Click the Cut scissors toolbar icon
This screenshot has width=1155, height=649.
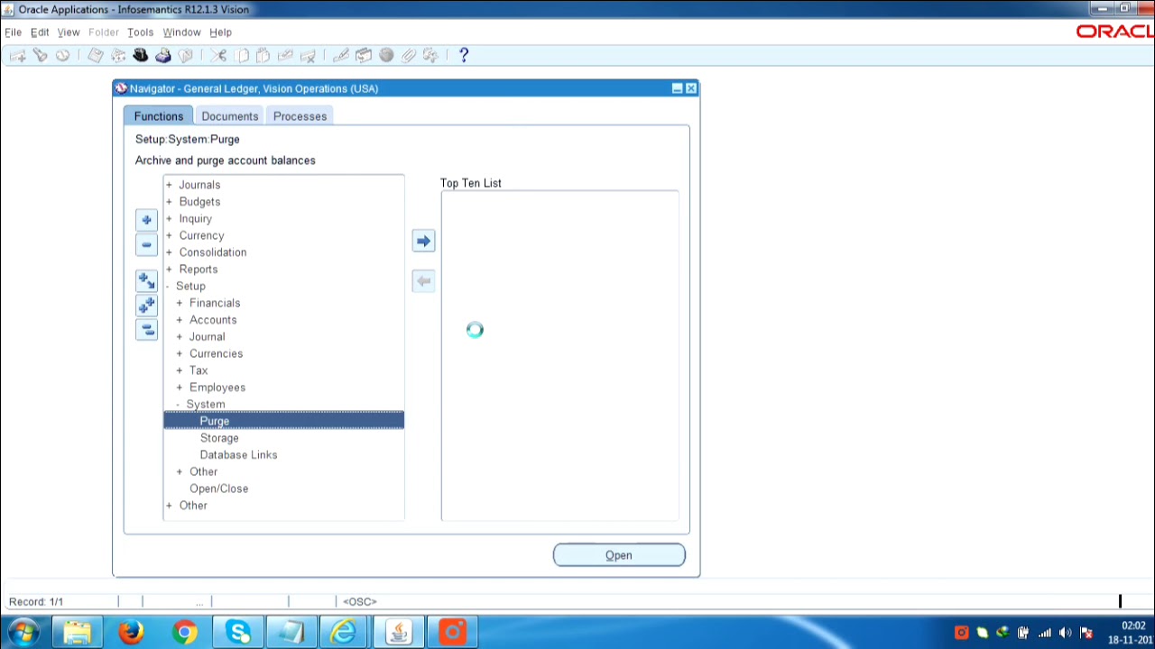218,56
